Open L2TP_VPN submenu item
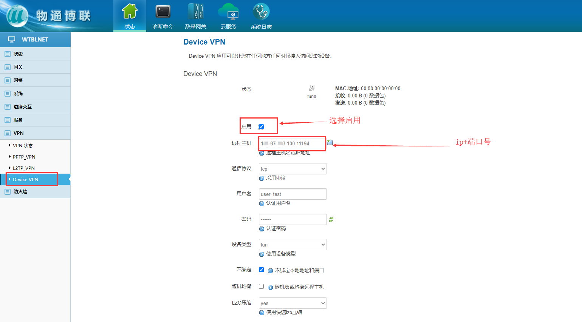 coord(23,168)
